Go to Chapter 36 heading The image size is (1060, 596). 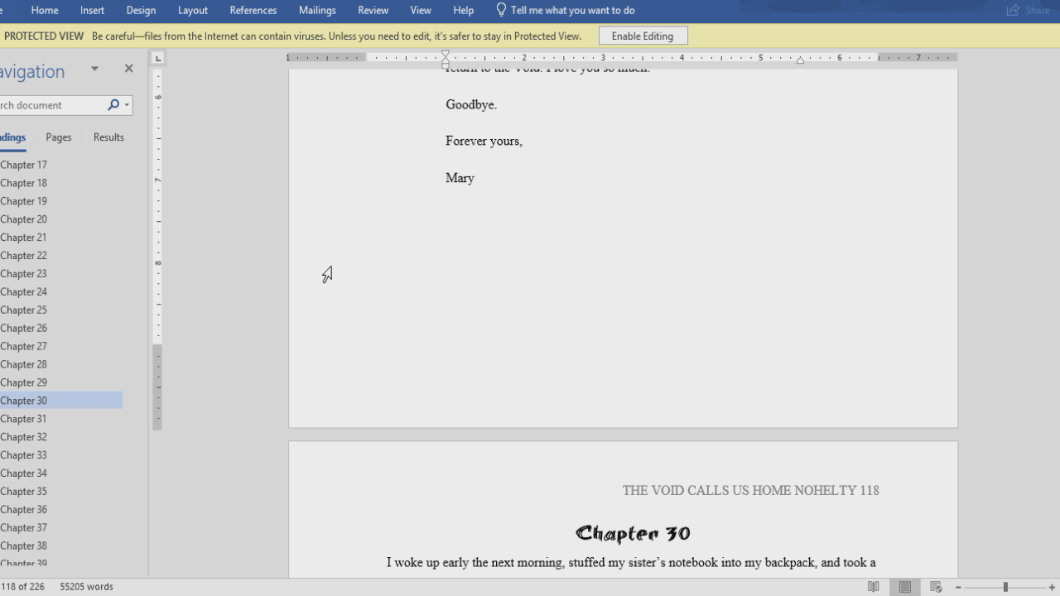[23, 510]
